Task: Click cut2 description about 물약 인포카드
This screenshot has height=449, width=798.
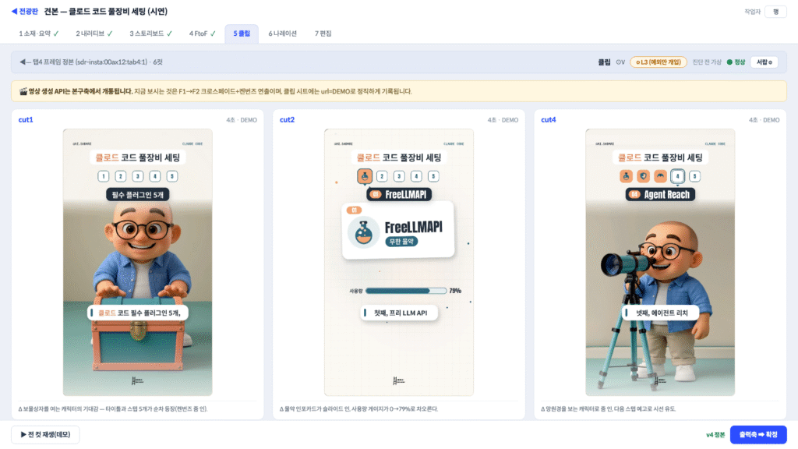Action: (x=358, y=408)
